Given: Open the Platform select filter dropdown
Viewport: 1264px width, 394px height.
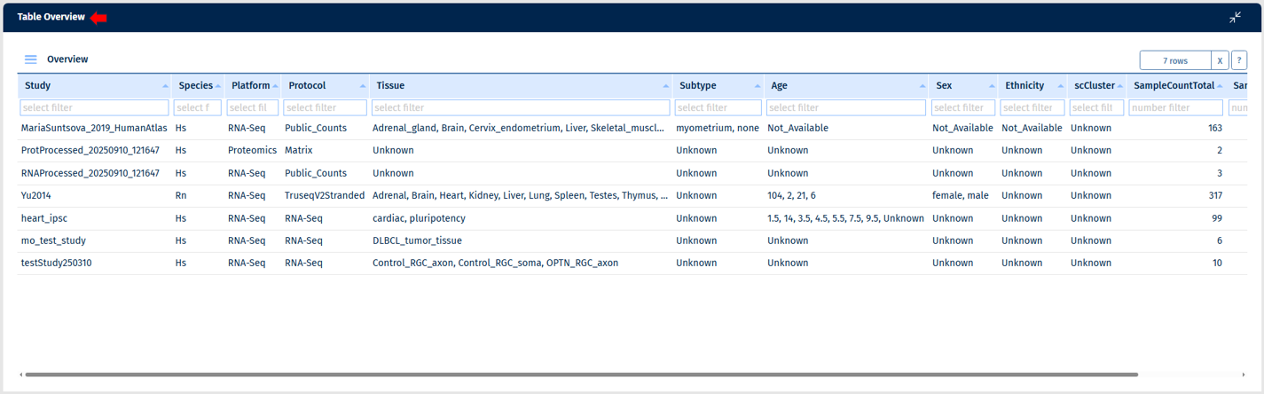Looking at the screenshot, I should pyautogui.click(x=253, y=107).
